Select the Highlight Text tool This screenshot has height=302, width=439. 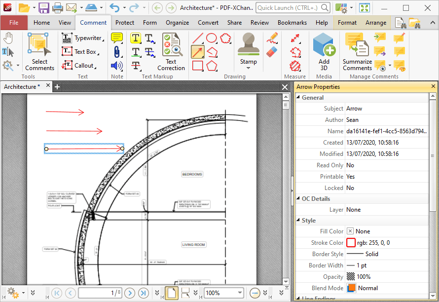click(136, 38)
